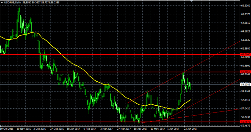Open the USDRUB,Daily chart title dropdown arrow

pyautogui.click(x=2, y=2)
